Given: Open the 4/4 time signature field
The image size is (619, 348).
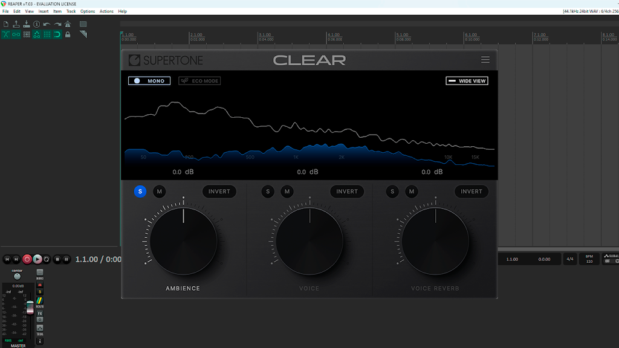Looking at the screenshot, I should click(570, 259).
